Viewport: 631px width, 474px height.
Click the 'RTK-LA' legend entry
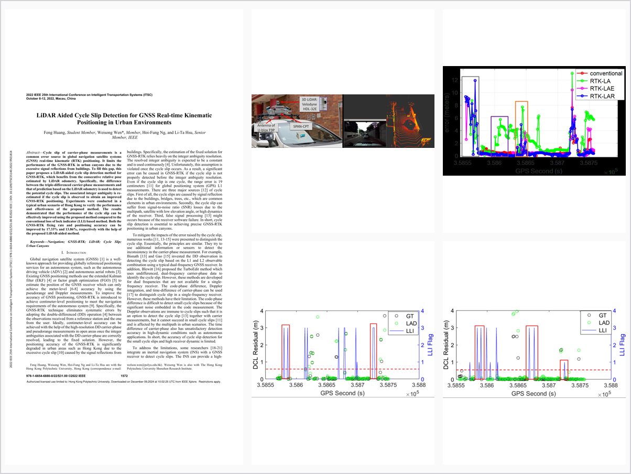click(x=593, y=81)
